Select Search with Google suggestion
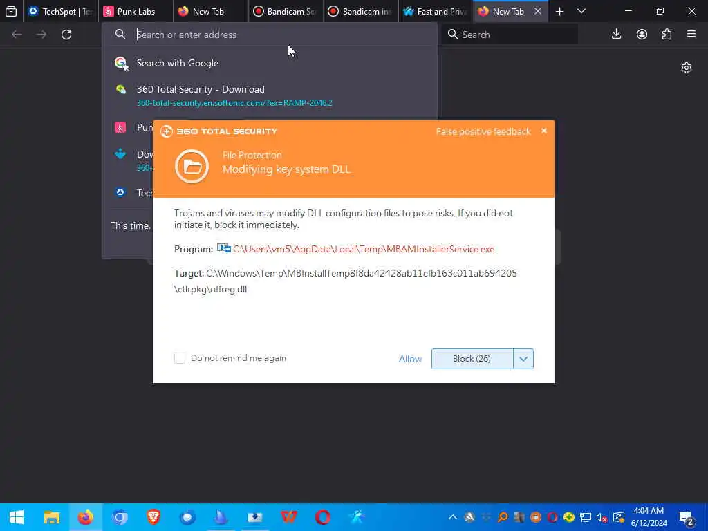Image resolution: width=708 pixels, height=531 pixels. point(270,63)
